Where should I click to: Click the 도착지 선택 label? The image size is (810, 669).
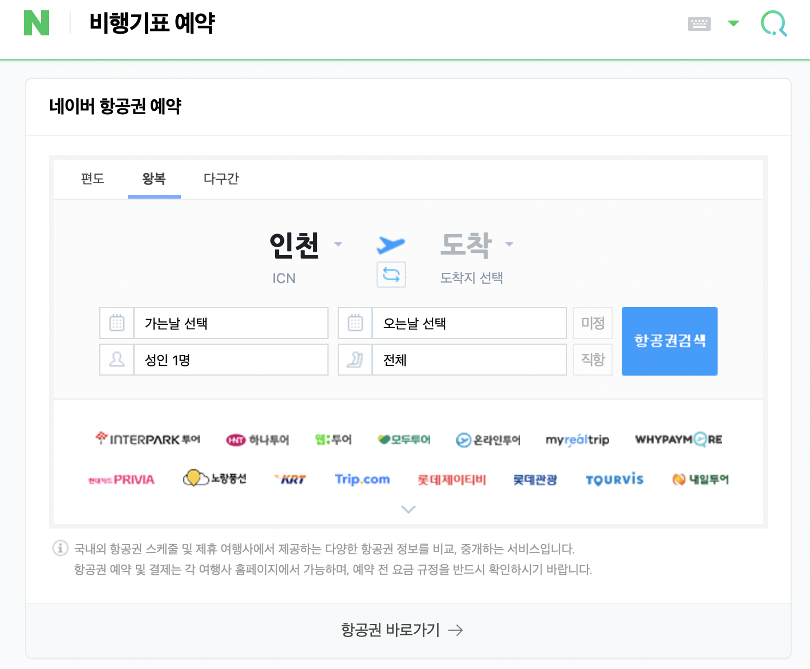point(472,278)
